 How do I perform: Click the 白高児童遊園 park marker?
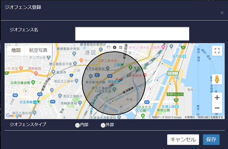click(x=33, y=82)
